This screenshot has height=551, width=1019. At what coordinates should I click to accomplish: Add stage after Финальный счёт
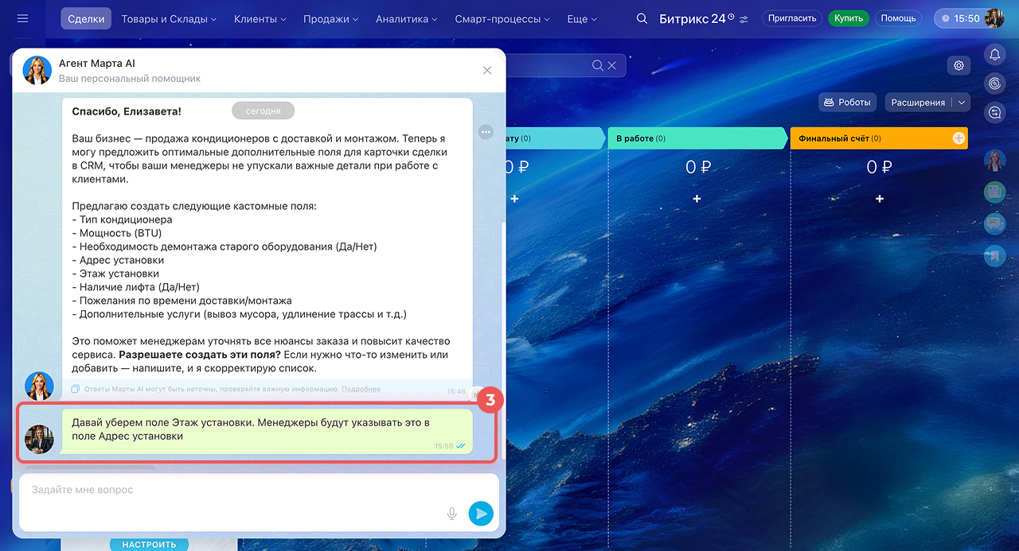958,138
